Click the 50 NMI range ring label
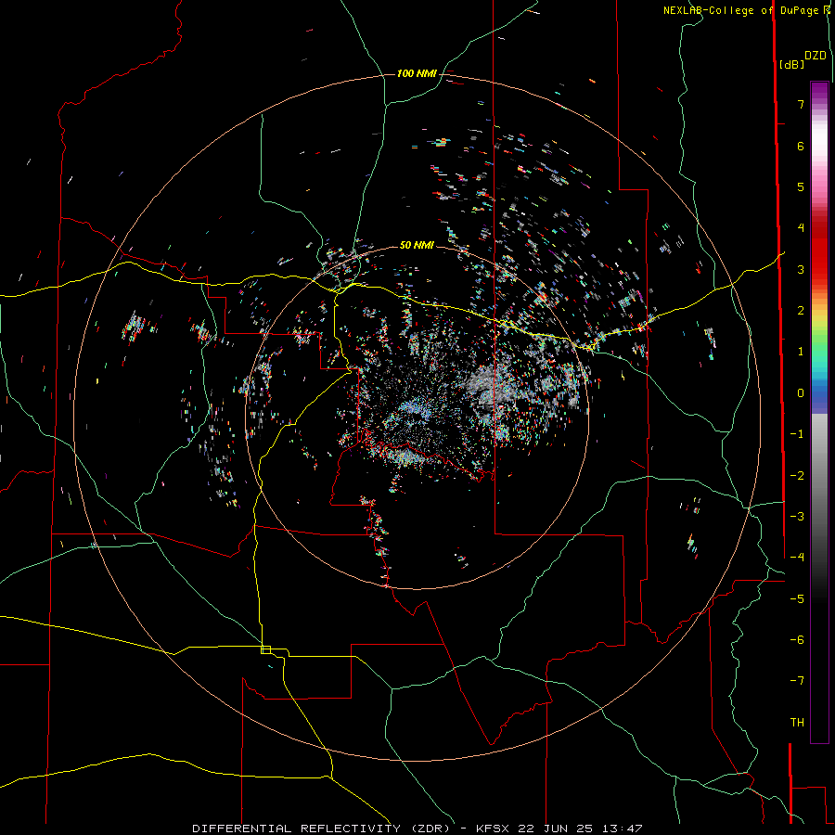This screenshot has height=835, width=835. [x=417, y=245]
